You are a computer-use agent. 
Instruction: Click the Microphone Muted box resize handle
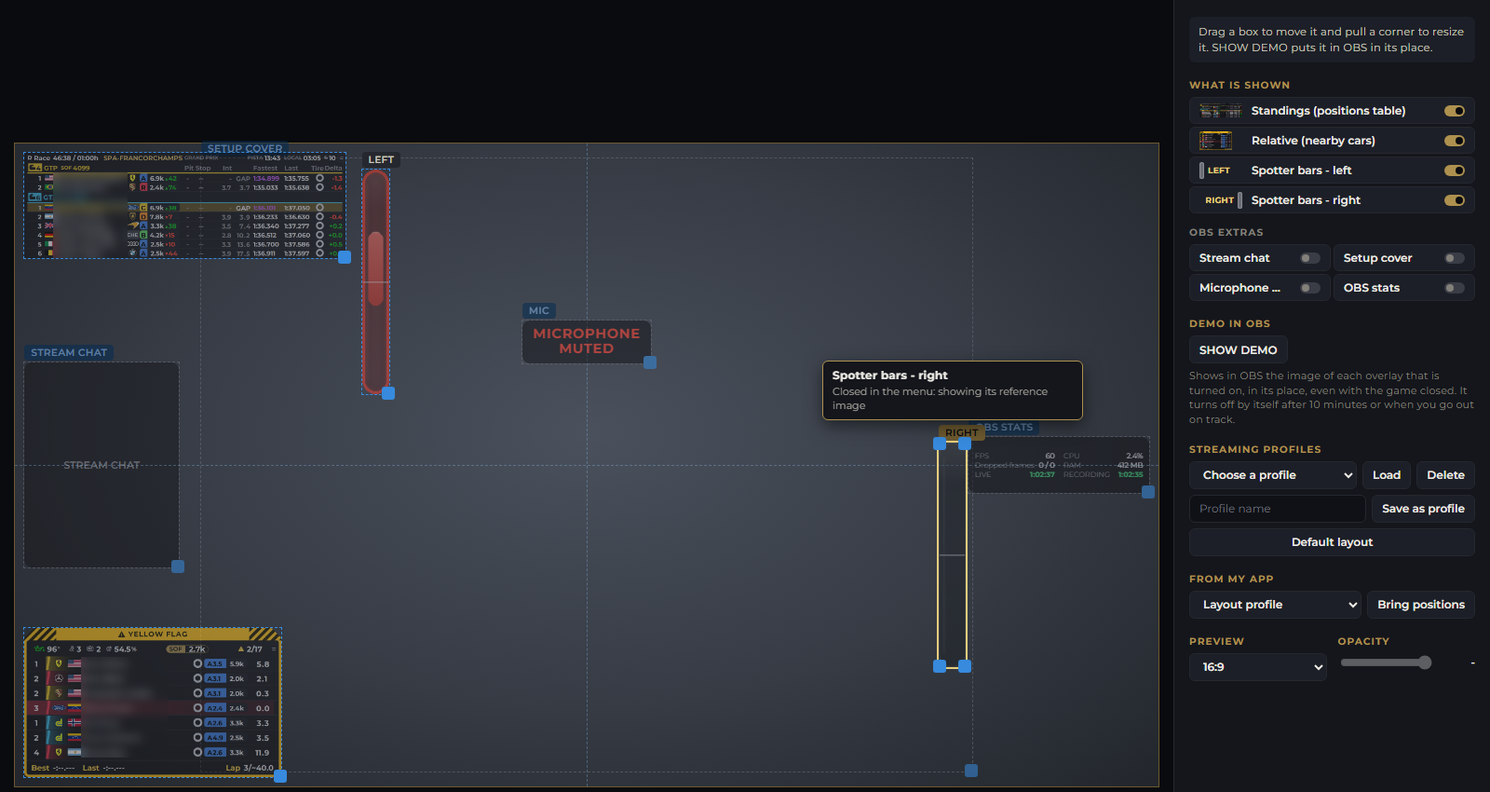(650, 362)
